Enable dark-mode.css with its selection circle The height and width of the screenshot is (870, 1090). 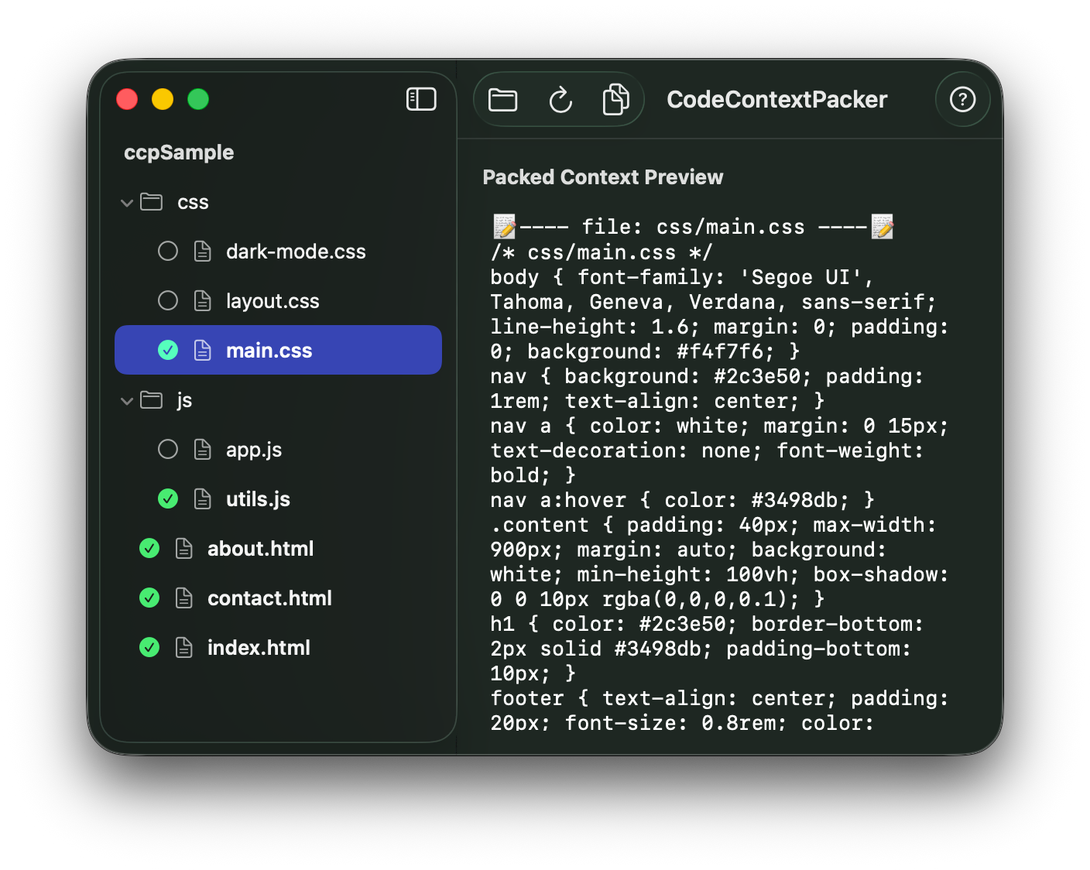(x=168, y=251)
